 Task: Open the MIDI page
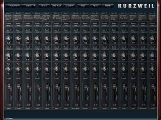83,6
